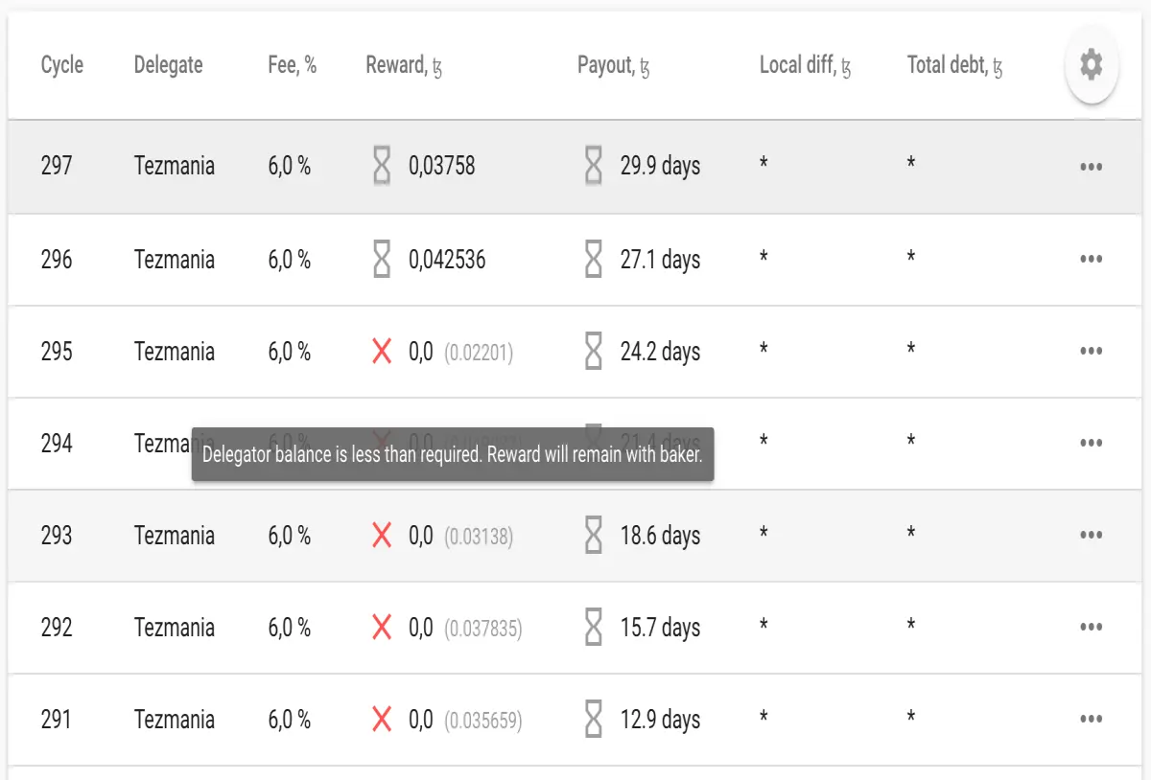Sort by Cycle column header
The image size is (1151, 780).
click(x=62, y=65)
